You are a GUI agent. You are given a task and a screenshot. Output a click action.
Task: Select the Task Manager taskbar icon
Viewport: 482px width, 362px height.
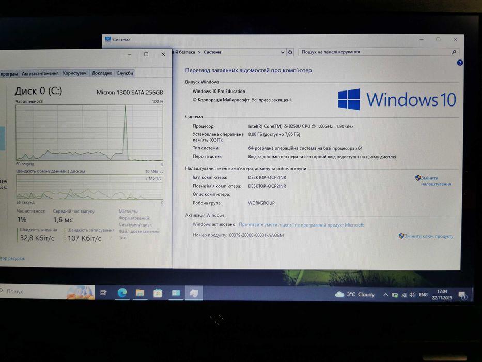click(x=194, y=293)
